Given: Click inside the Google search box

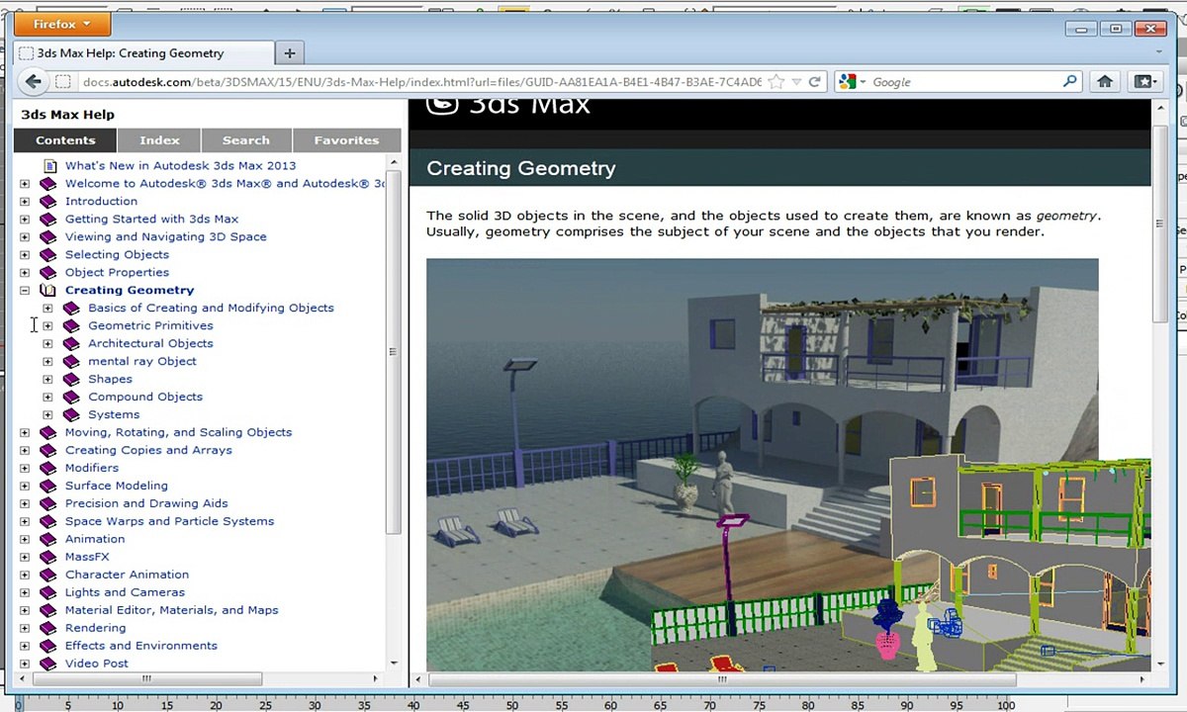Looking at the screenshot, I should coord(964,82).
